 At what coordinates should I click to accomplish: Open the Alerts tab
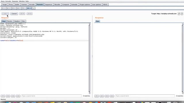coord(105,5)
